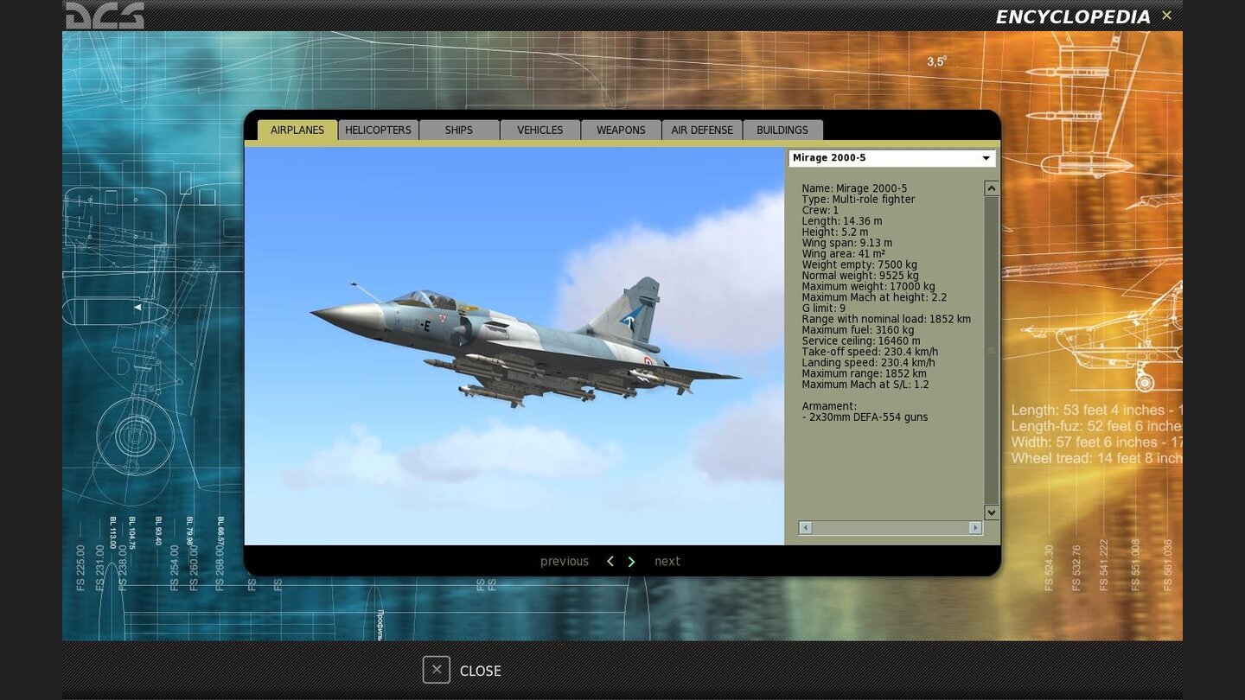The image size is (1245, 700).
Task: Switch to the HELICOPTERS tab
Action: pyautogui.click(x=378, y=130)
